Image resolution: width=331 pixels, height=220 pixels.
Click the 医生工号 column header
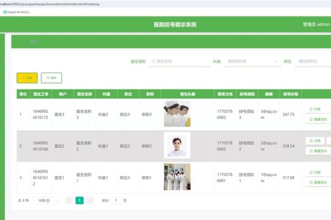(41, 94)
